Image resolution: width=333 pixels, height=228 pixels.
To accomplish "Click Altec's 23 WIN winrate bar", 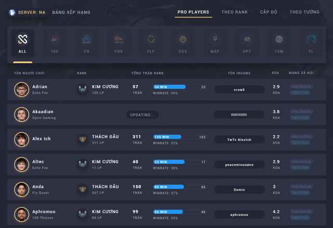I will [x=180, y=162].
